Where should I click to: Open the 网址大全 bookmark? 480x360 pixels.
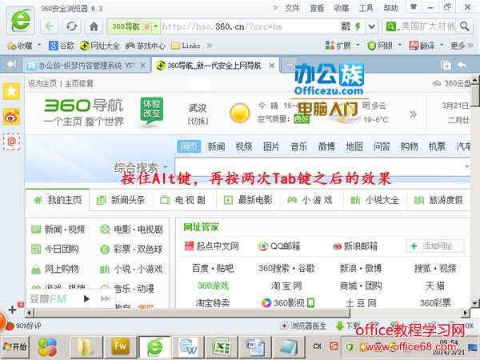coord(99,46)
